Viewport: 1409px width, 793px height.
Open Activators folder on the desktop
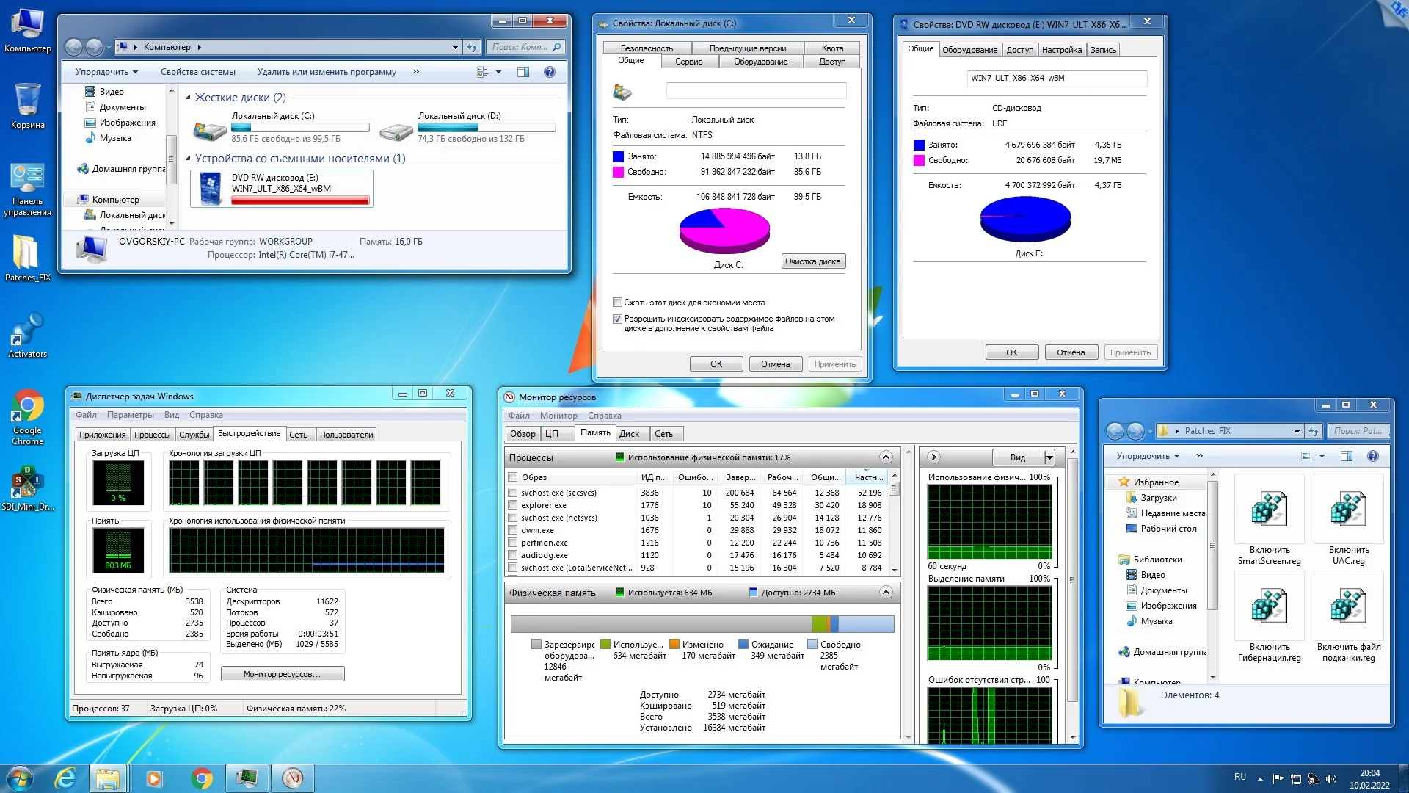click(27, 330)
